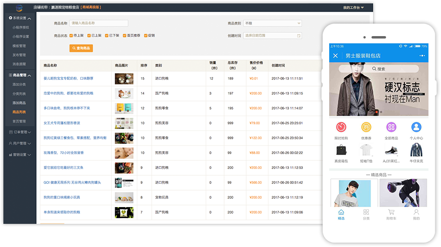Open the 小程序设置 sidebar item
Screen dimensions: 441x247
(21, 37)
